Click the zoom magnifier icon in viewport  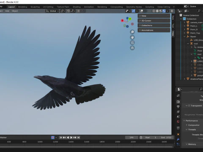tap(132, 32)
